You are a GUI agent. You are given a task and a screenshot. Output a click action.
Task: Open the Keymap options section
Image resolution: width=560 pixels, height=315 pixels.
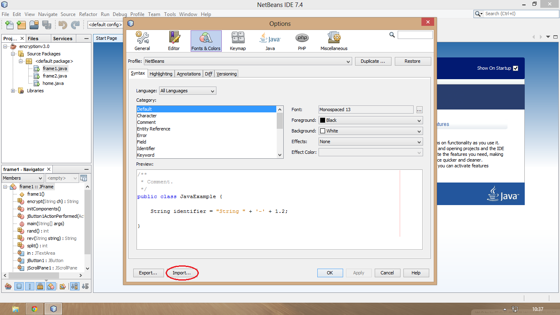(x=238, y=40)
